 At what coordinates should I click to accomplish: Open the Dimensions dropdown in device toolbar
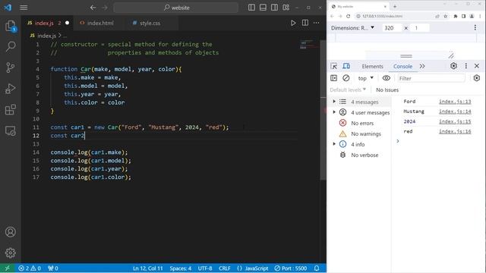click(x=352, y=28)
